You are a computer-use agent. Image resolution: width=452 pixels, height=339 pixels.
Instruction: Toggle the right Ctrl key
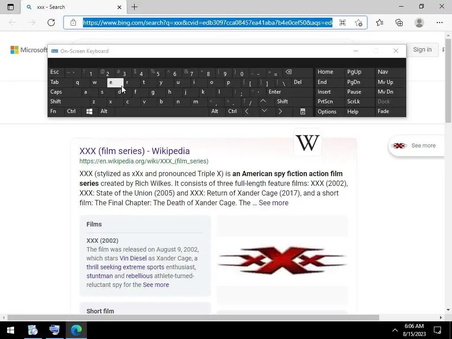point(234,112)
